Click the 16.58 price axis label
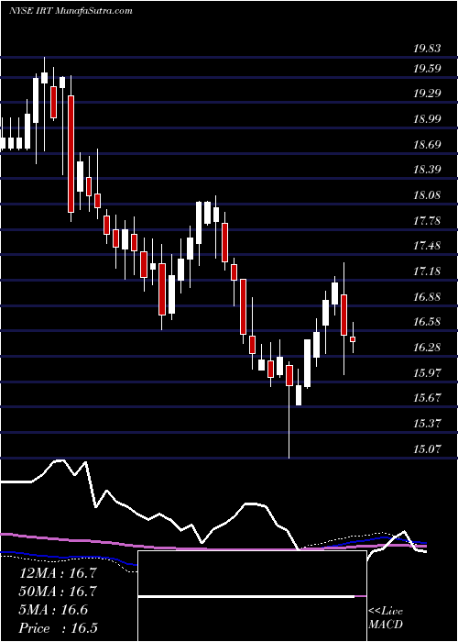 click(x=427, y=322)
